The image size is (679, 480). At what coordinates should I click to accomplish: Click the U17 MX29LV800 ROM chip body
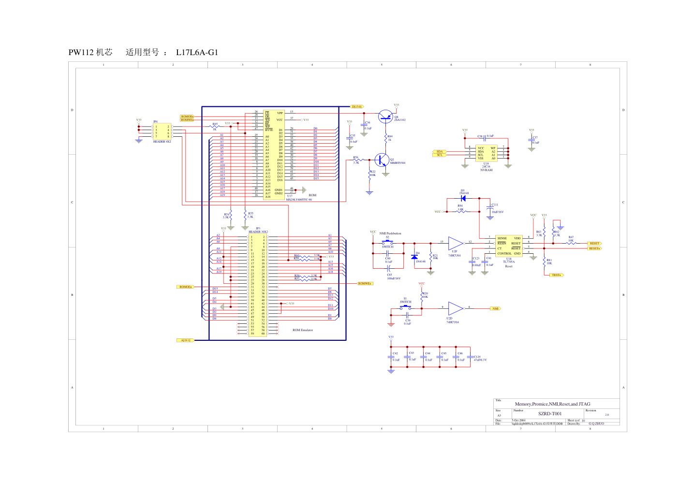pyautogui.click(x=274, y=155)
